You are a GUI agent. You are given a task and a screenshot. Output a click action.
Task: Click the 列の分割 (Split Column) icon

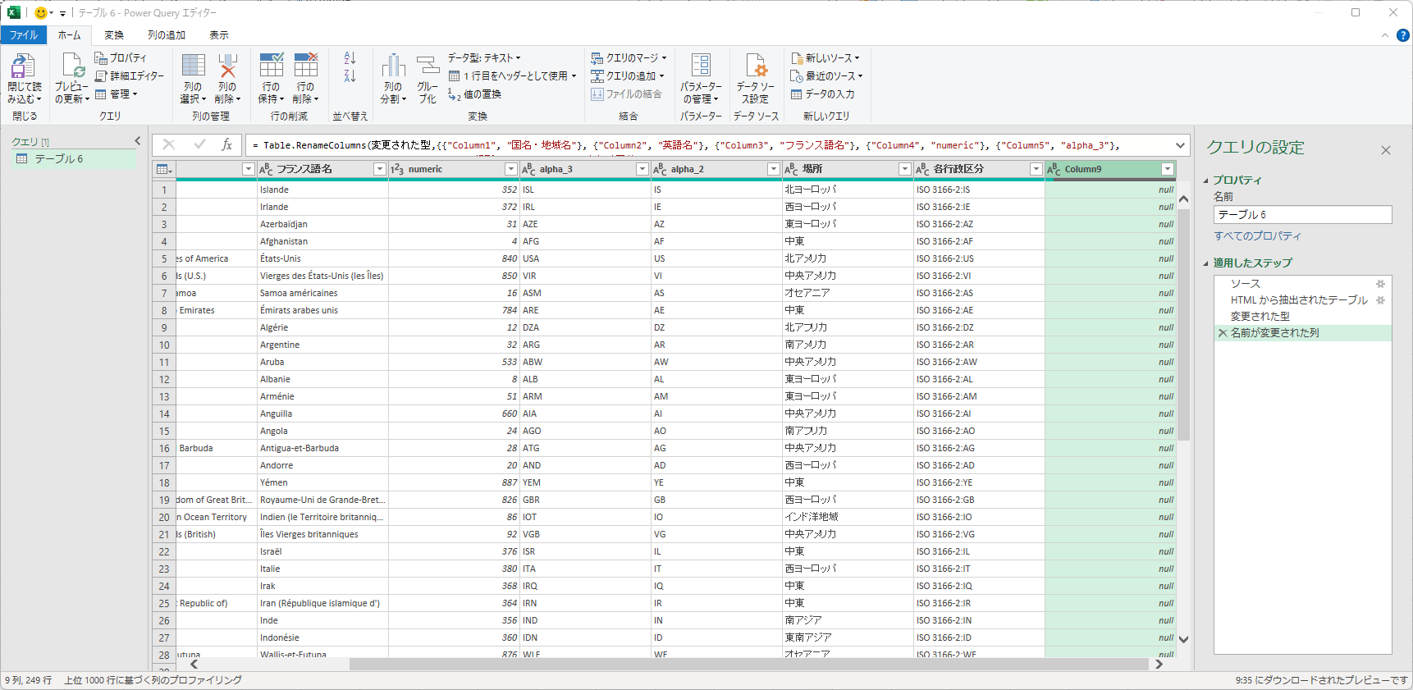393,67
